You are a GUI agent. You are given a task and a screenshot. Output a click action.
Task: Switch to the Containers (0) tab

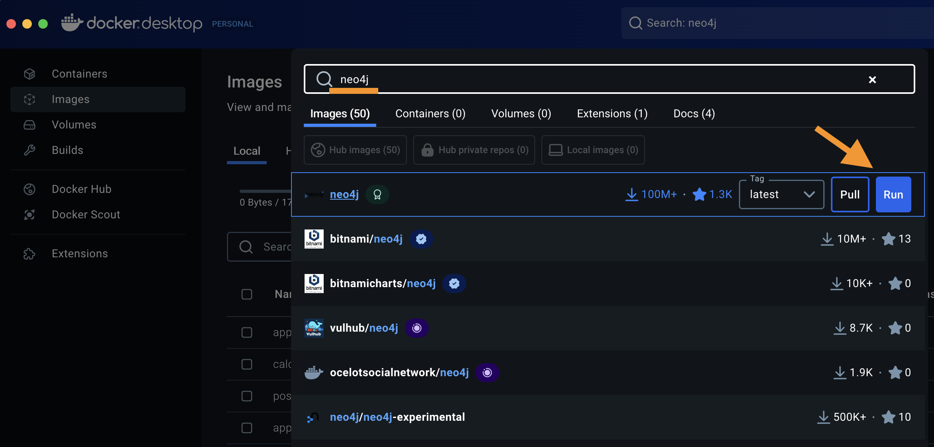click(x=430, y=113)
